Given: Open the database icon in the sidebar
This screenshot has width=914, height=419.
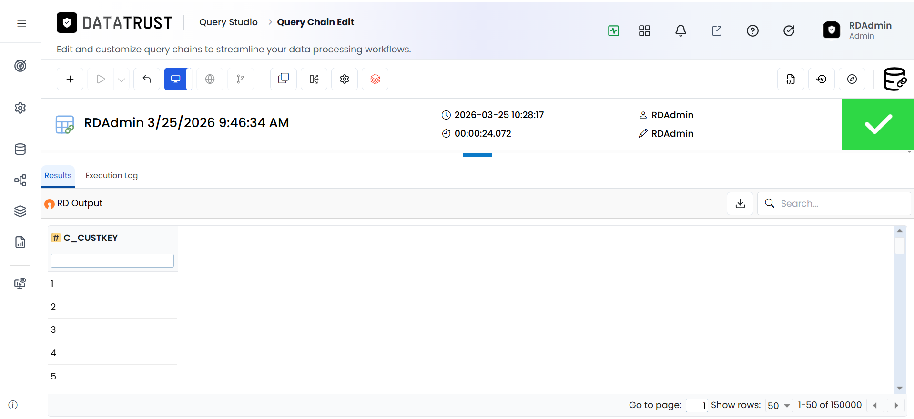Looking at the screenshot, I should (x=20, y=149).
